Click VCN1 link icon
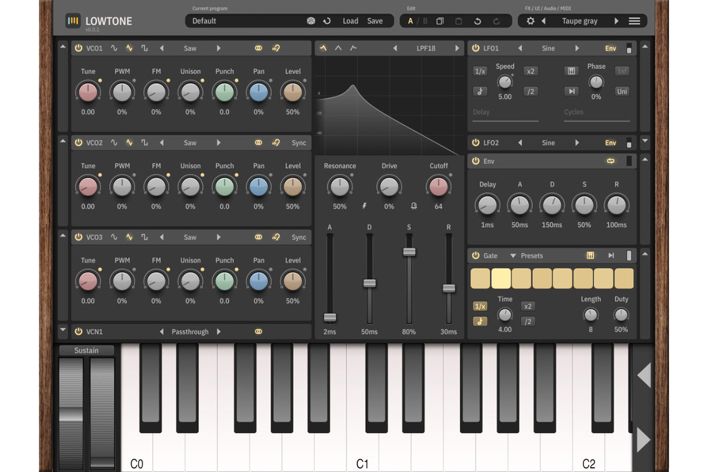708x472 pixels. tap(258, 332)
